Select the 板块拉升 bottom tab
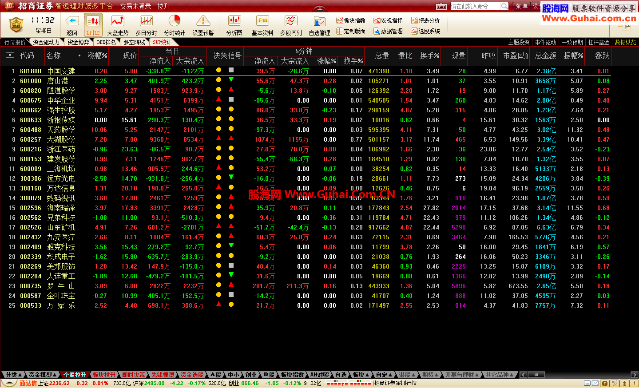 tap(104, 375)
